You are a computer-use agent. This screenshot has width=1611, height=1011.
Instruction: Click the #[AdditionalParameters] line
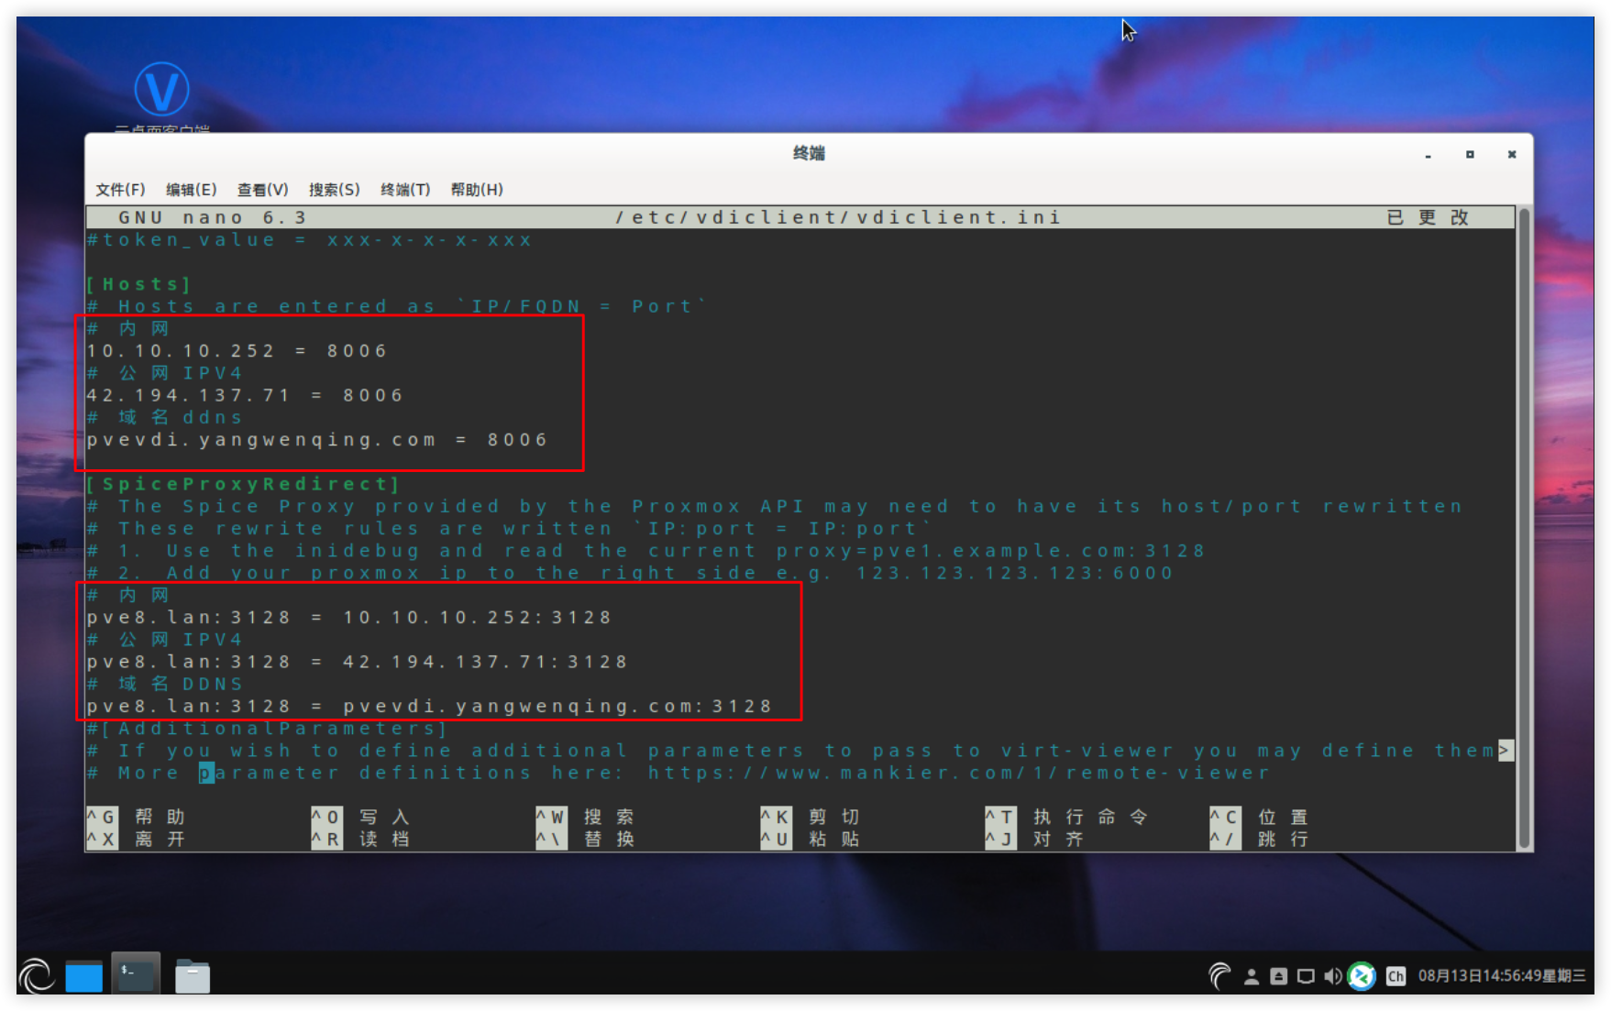267,729
